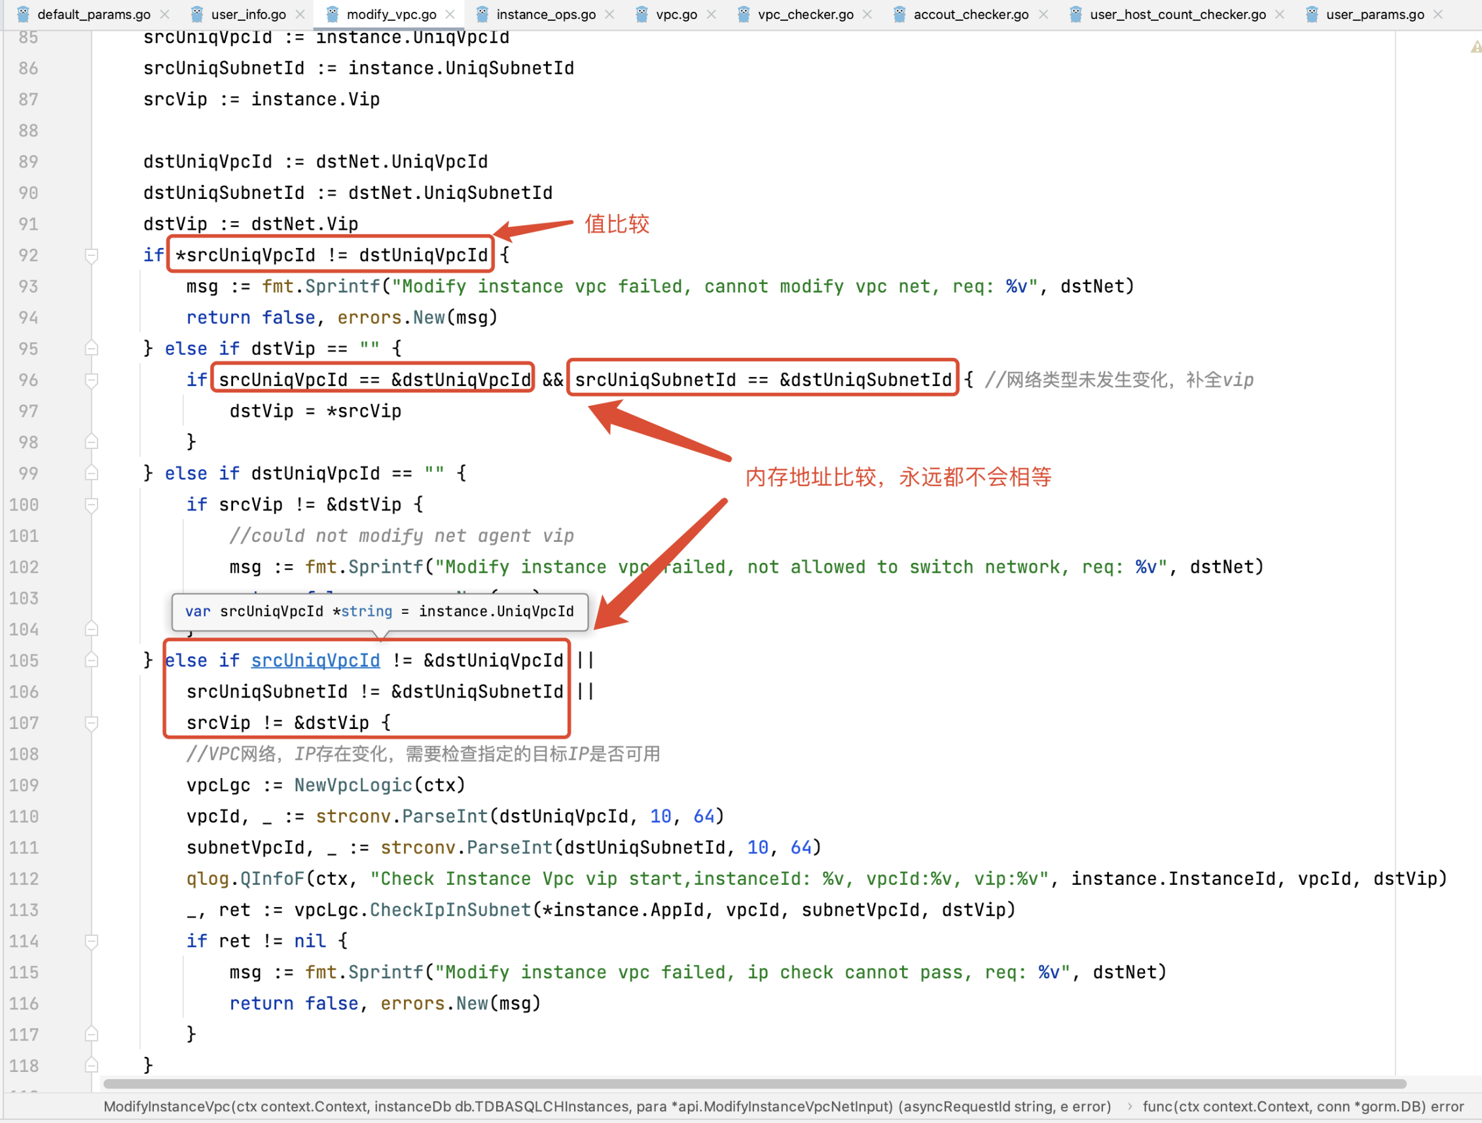This screenshot has height=1123, width=1482.
Task: Click line number 110 in the gutter
Action: (x=24, y=817)
